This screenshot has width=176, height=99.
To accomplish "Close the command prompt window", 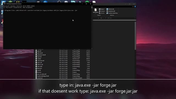I will pos(90,4).
